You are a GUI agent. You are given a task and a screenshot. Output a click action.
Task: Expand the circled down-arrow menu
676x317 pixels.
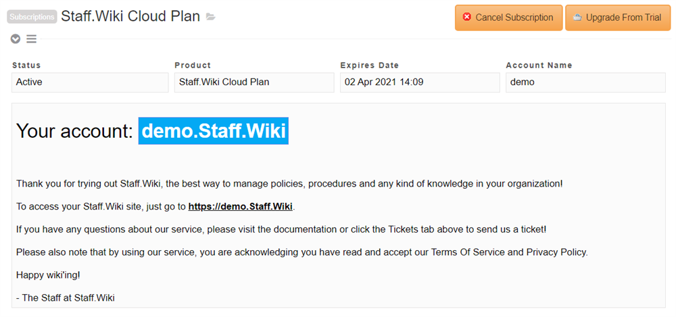pyautogui.click(x=16, y=39)
